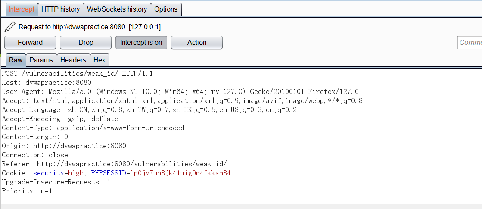Click into the Comment input field

tap(470, 42)
